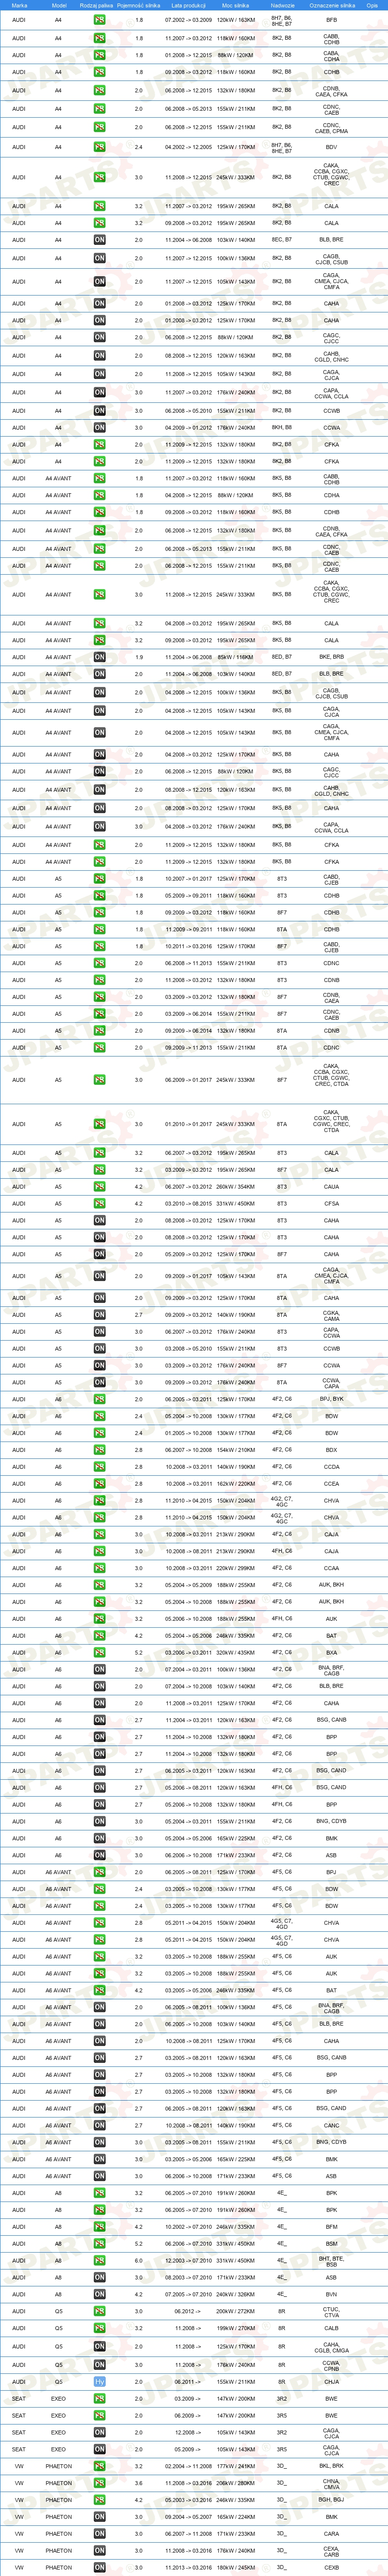Click engine code BFB in the first row

click(331, 20)
